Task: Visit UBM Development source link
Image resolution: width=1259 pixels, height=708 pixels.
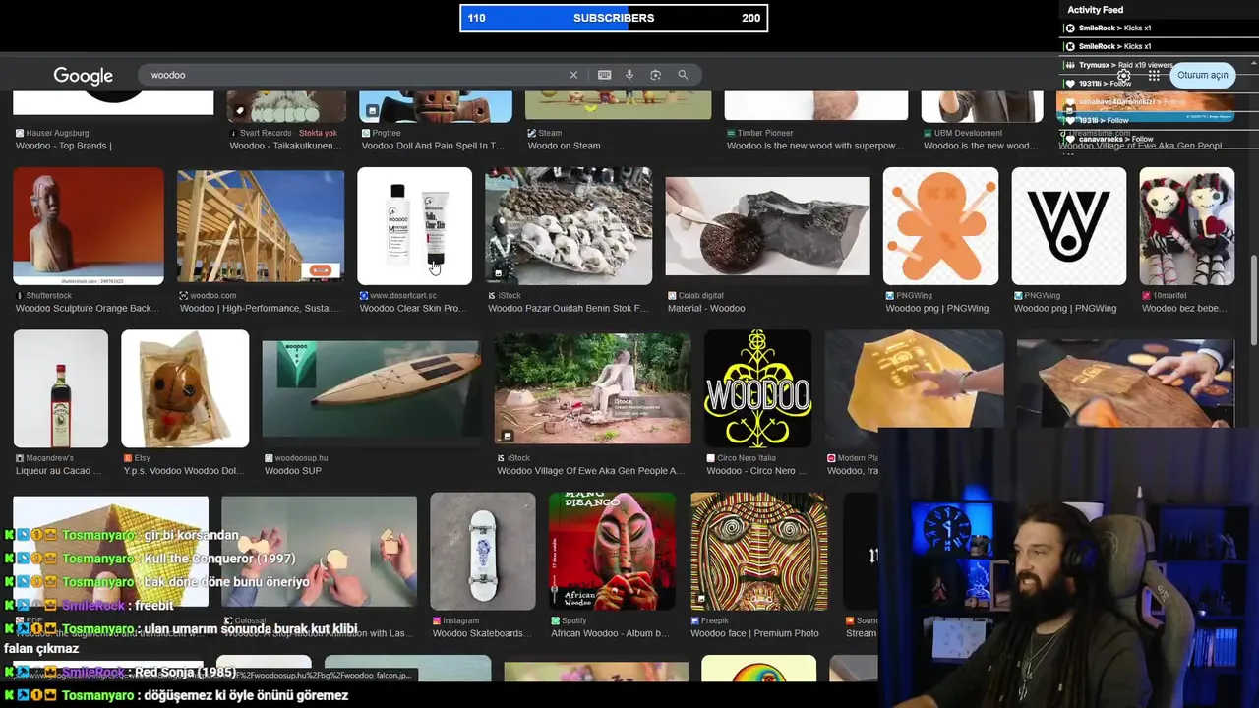Action: click(x=970, y=133)
